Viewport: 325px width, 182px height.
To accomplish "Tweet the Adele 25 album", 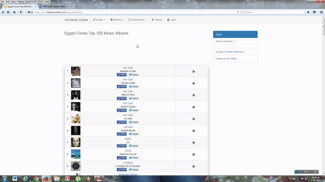I will point(134,146).
